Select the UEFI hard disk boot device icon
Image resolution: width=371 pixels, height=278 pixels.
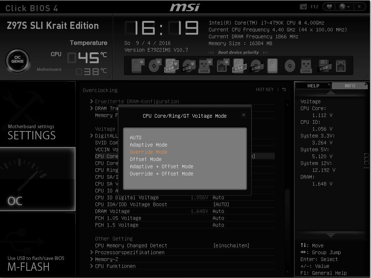138,66
